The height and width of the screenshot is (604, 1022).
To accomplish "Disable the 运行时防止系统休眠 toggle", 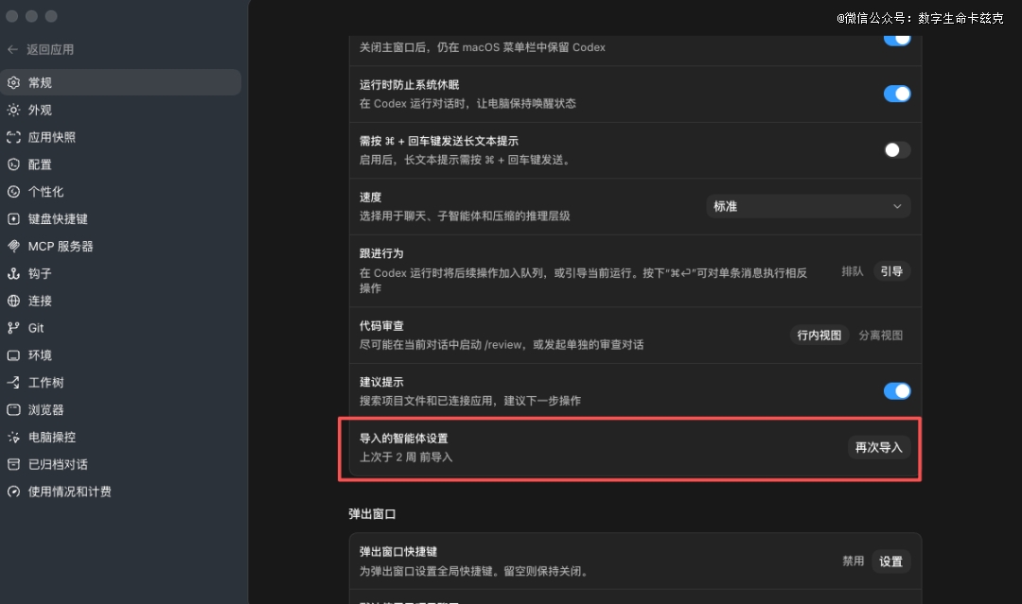I will coord(897,94).
